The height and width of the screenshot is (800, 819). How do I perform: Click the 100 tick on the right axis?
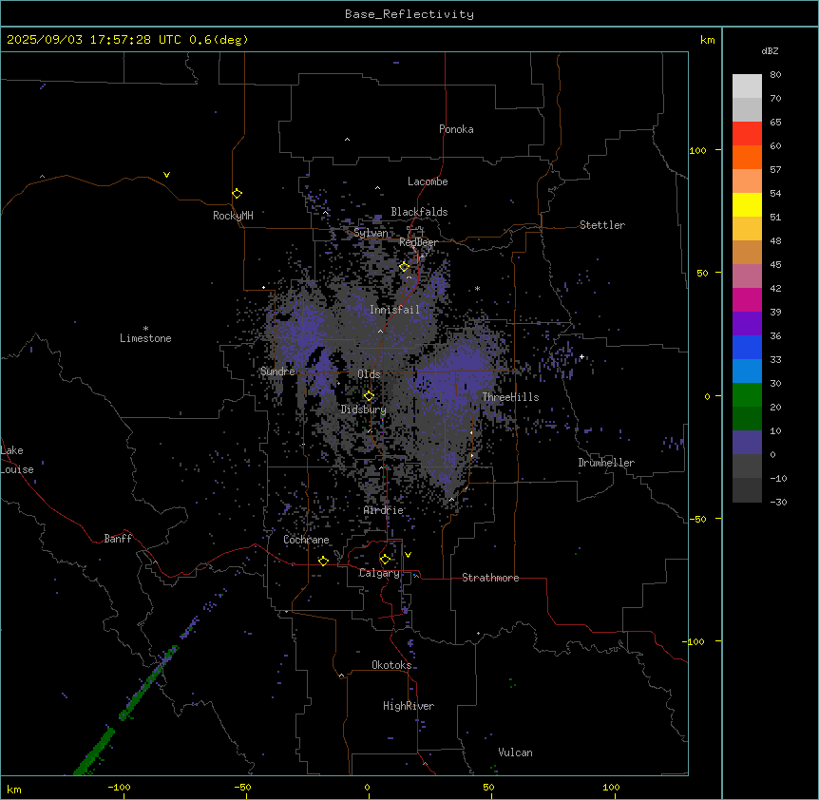(x=697, y=150)
